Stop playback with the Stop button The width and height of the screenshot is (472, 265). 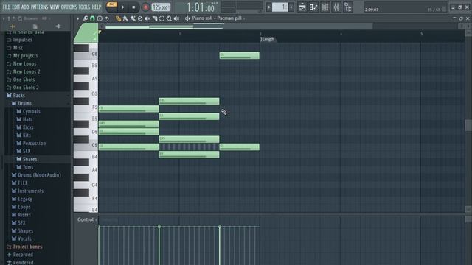[x=133, y=7]
